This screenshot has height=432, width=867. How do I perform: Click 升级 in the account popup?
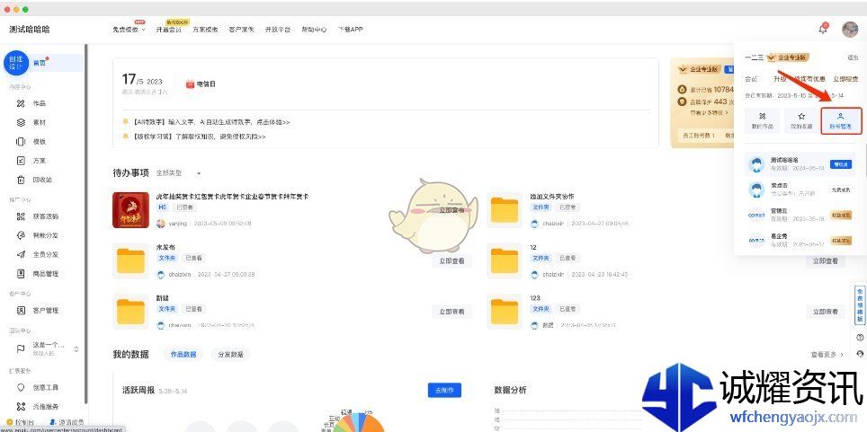[780, 79]
